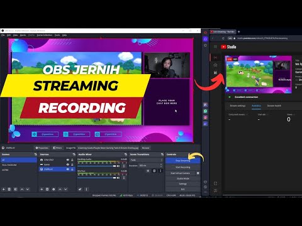Open the Scene Collection menu
Screen dimensions: 302x226
pyautogui.click(x=45, y=35)
